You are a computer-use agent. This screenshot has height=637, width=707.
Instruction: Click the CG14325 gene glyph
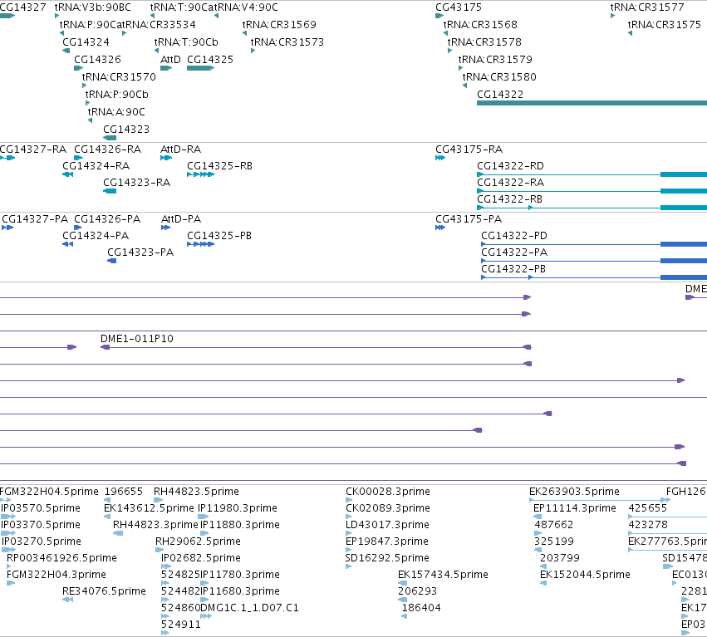tap(200, 68)
